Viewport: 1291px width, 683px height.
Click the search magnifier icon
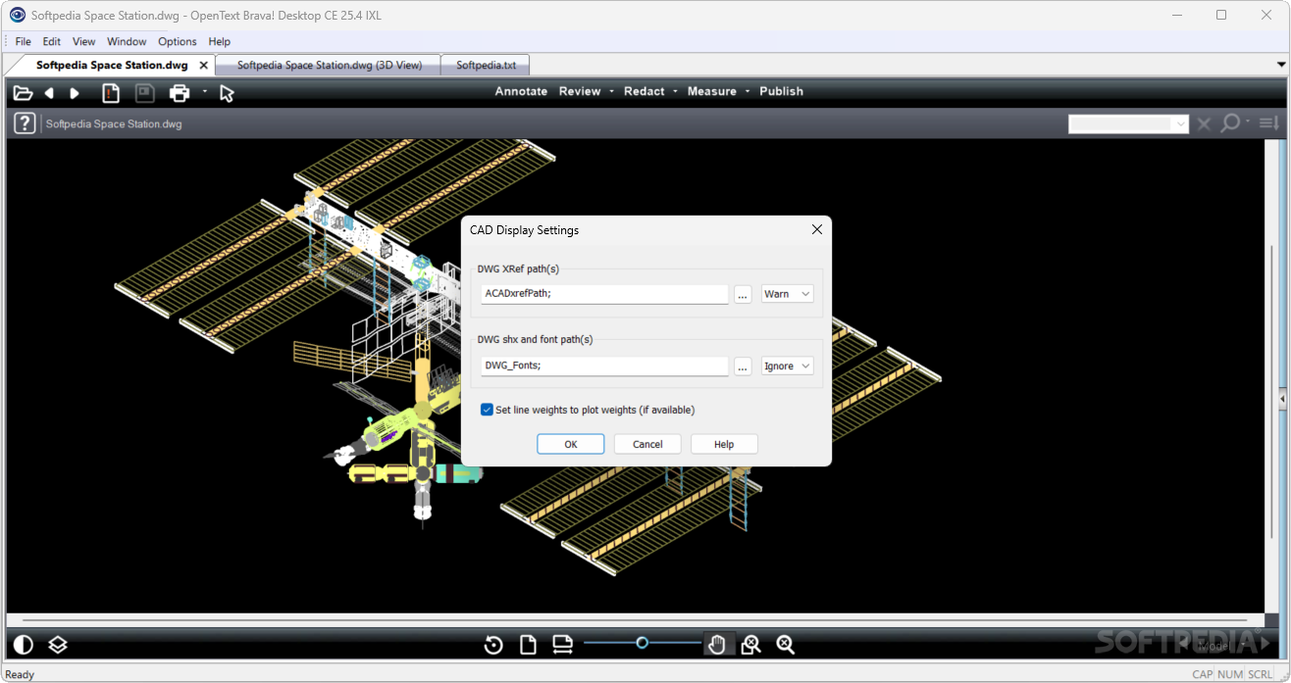[x=1230, y=123]
